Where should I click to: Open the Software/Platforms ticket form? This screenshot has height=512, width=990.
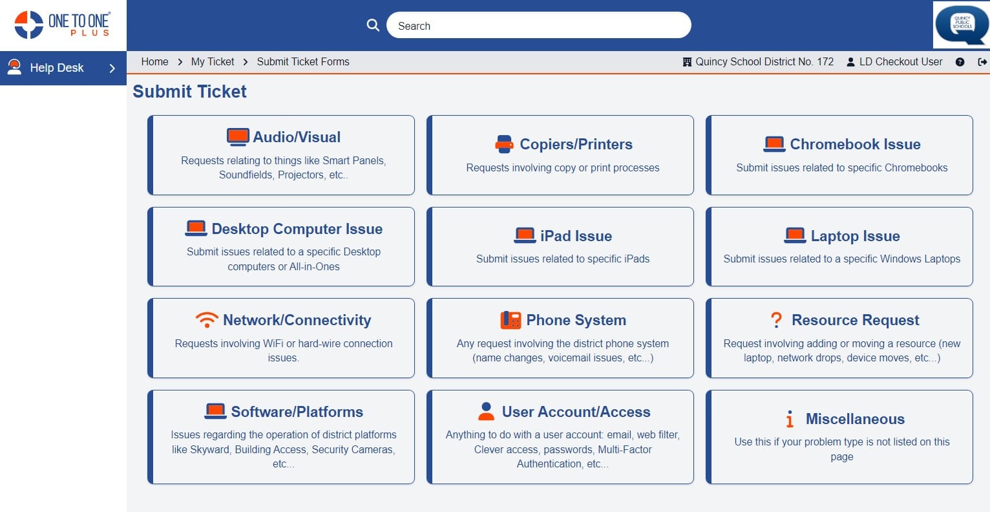coord(297,412)
